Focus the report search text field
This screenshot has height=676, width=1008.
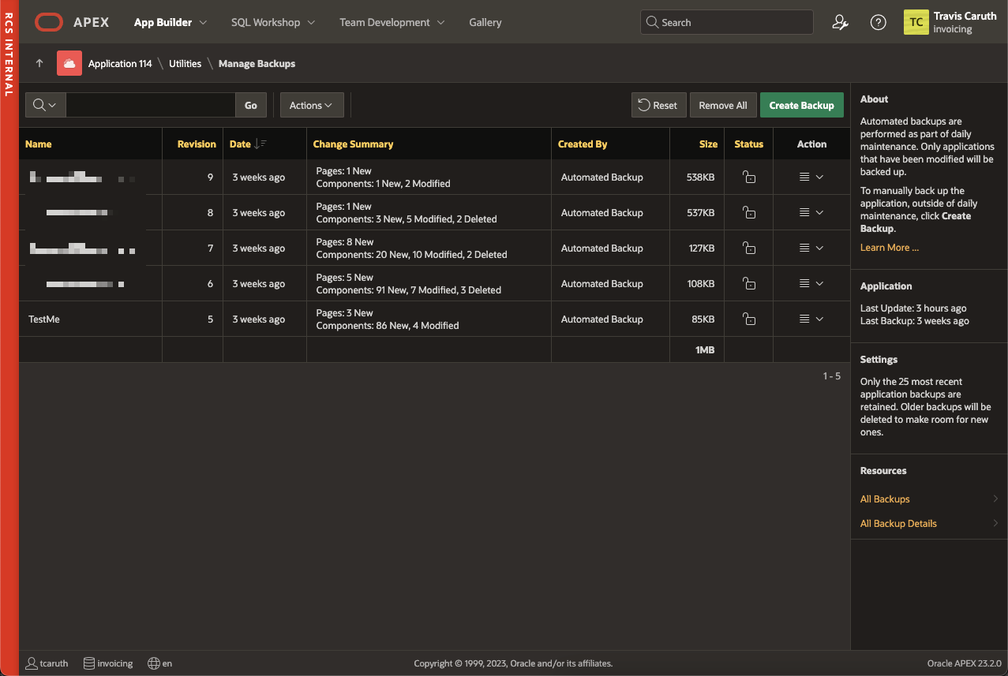(151, 105)
